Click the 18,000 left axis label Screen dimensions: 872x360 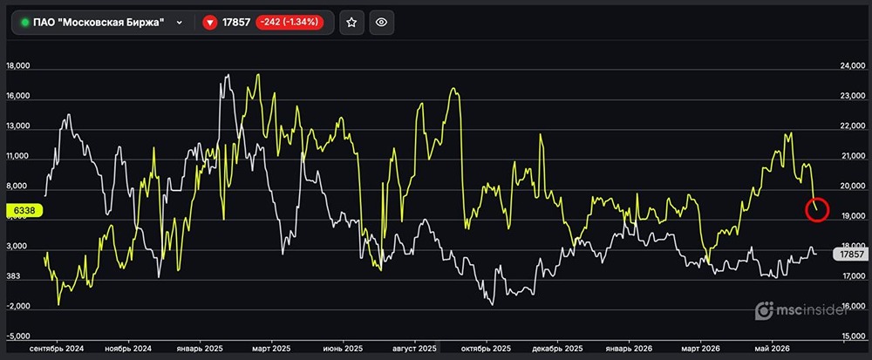click(x=17, y=65)
